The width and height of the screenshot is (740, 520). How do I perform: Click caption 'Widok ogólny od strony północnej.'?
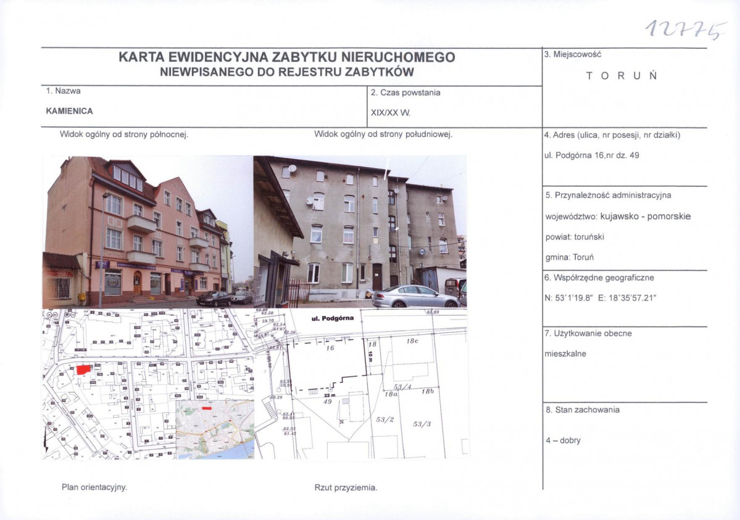124,134
